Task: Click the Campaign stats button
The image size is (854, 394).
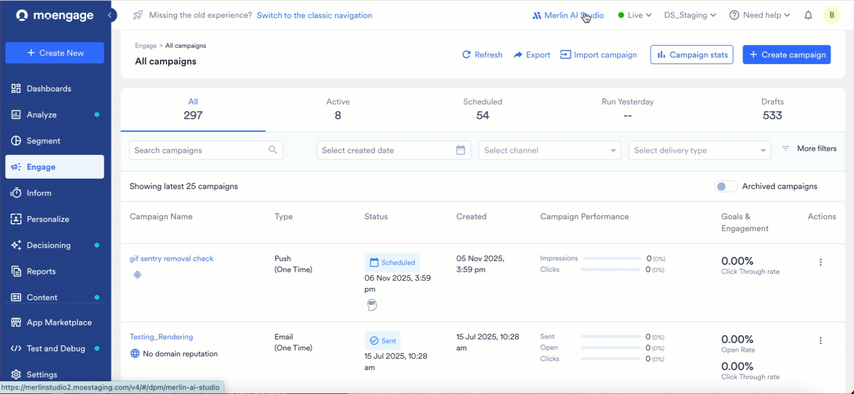Action: [692, 55]
